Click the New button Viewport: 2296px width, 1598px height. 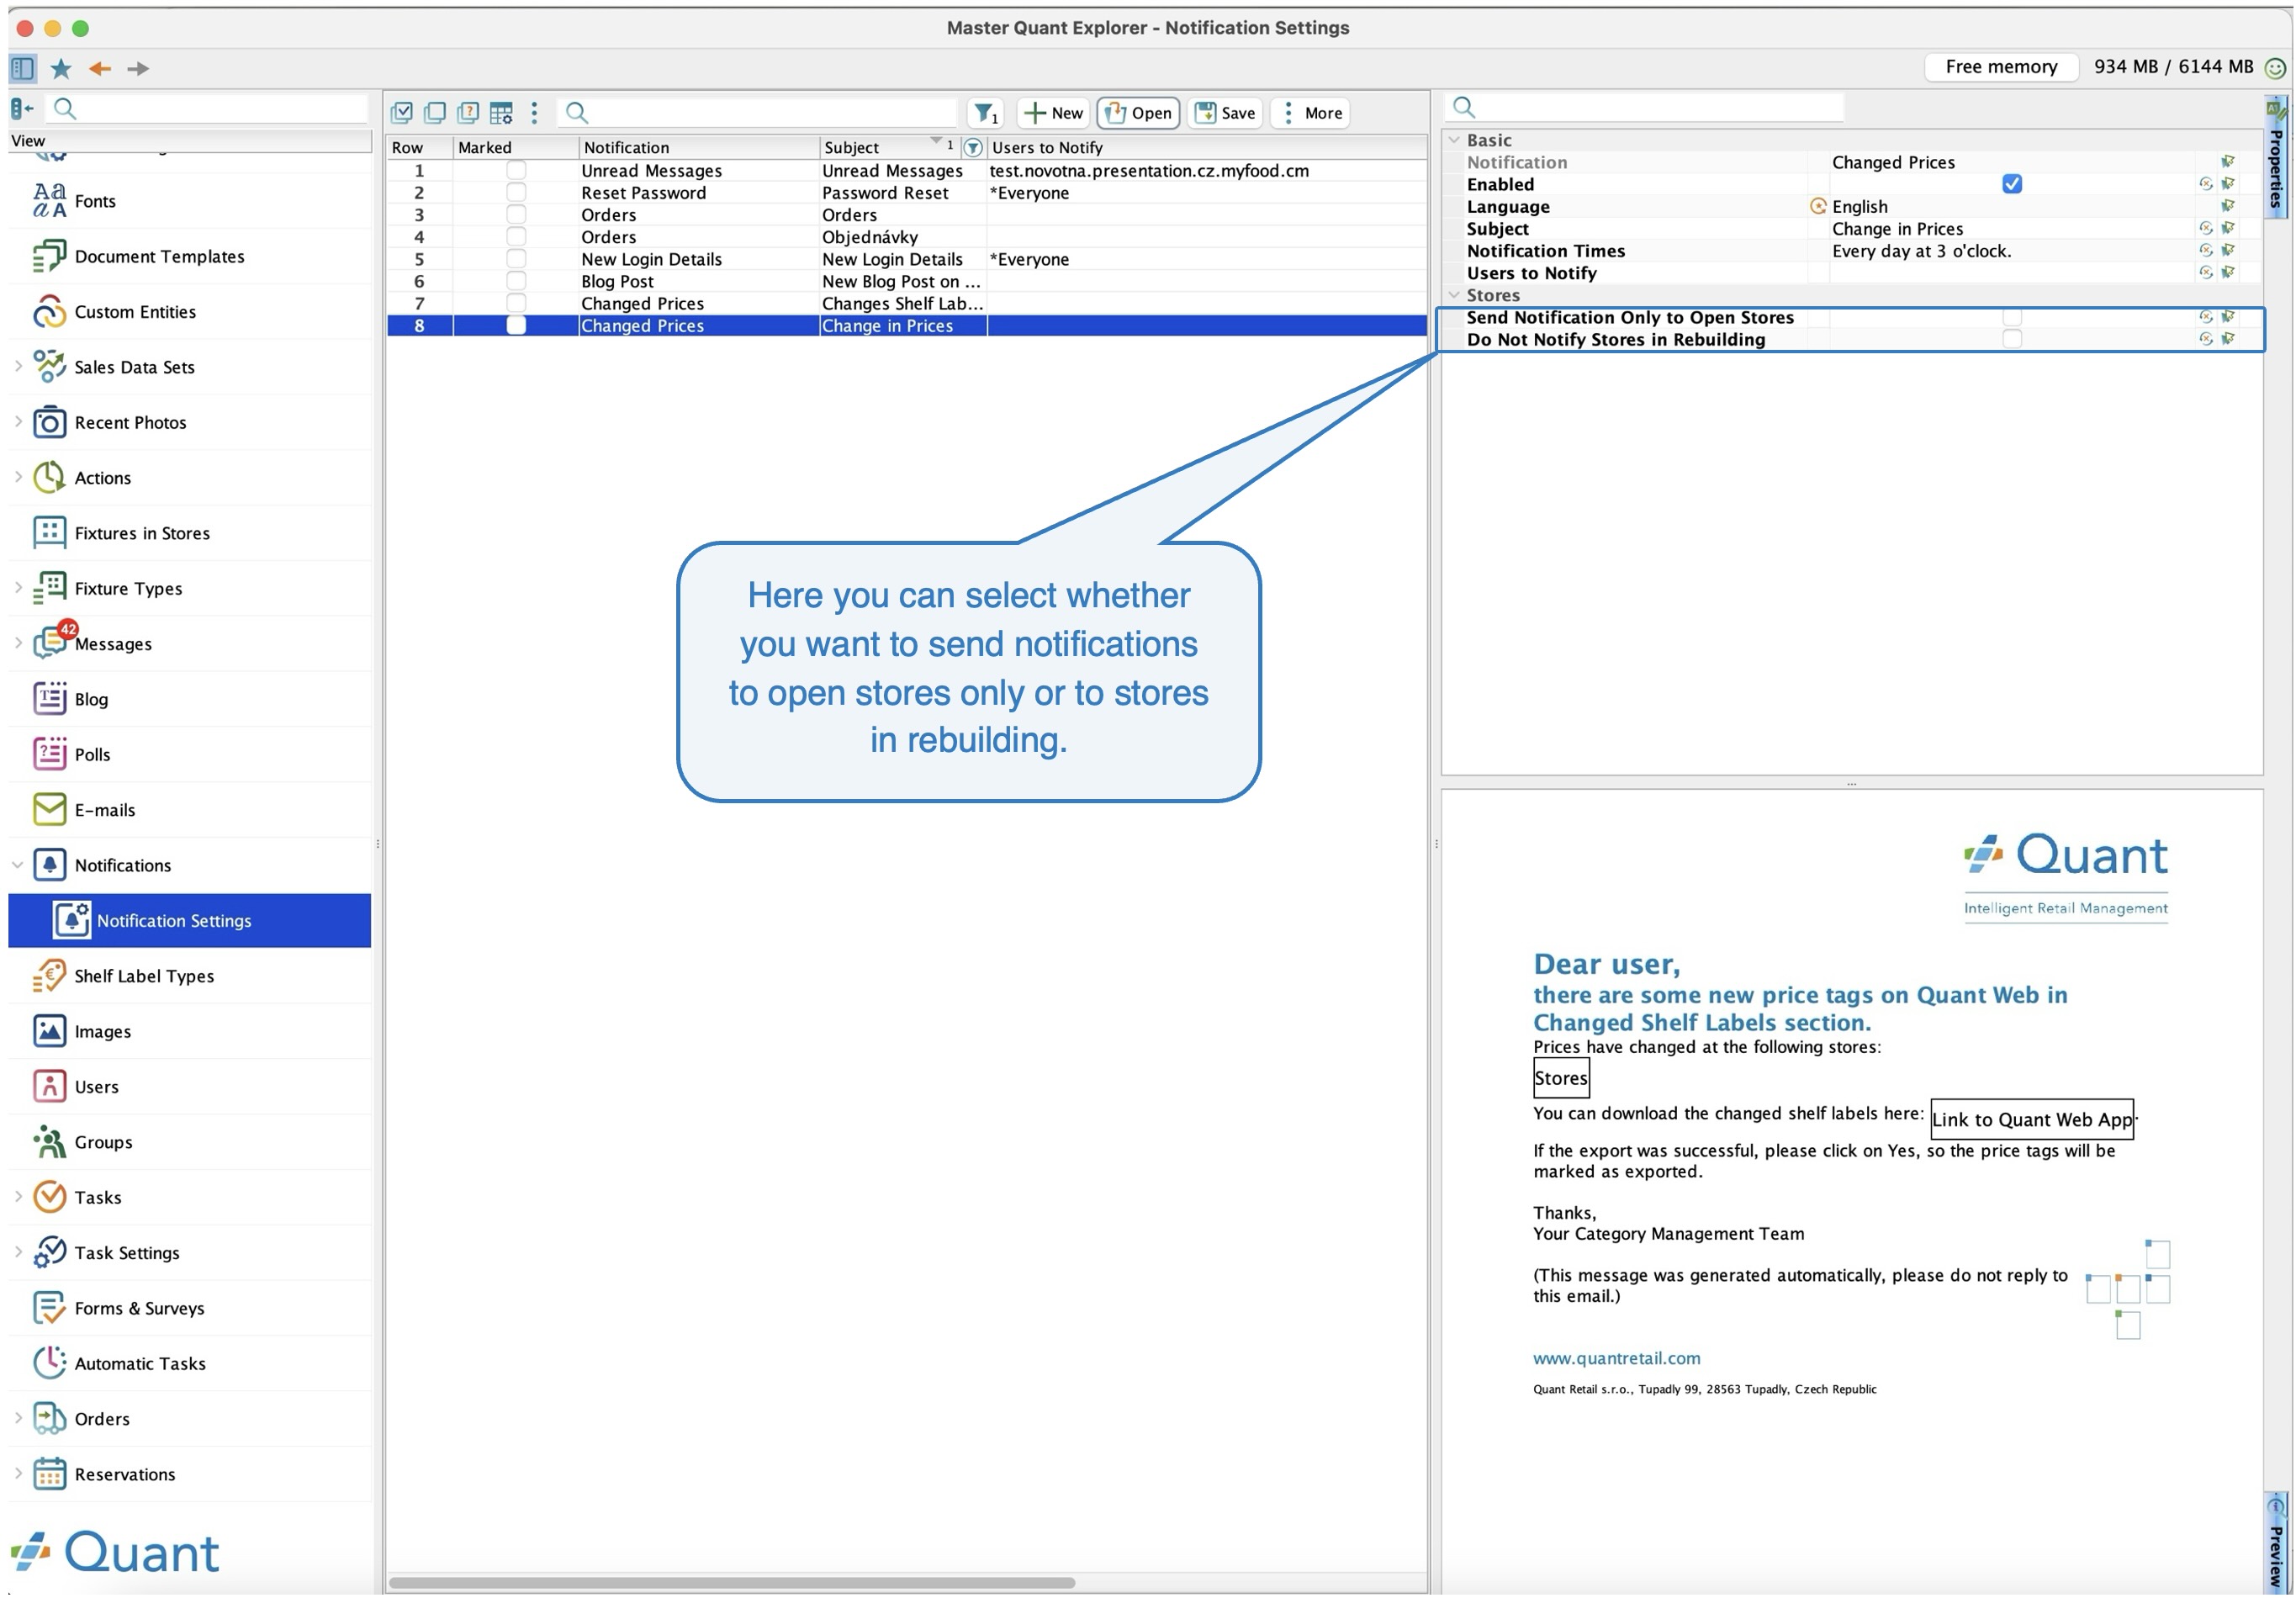coord(1054,113)
